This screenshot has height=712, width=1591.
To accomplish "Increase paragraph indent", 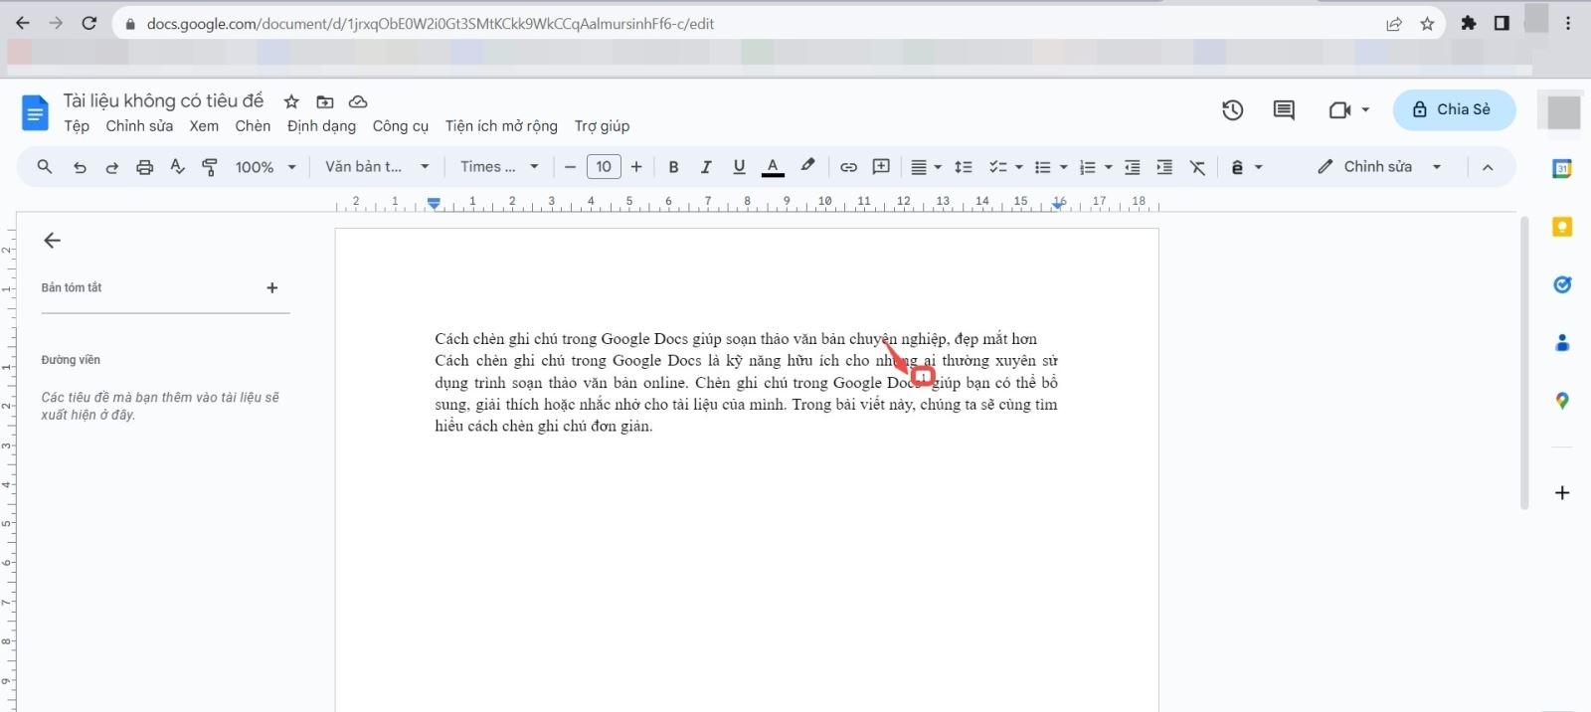I will coord(1164,167).
